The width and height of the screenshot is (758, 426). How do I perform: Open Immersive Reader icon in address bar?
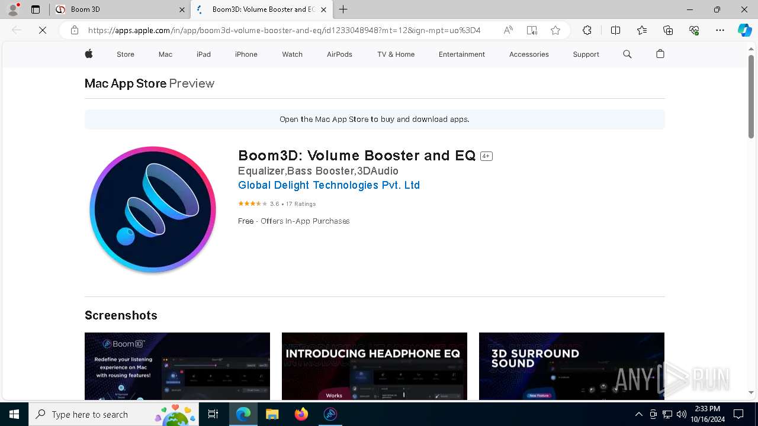(532, 30)
